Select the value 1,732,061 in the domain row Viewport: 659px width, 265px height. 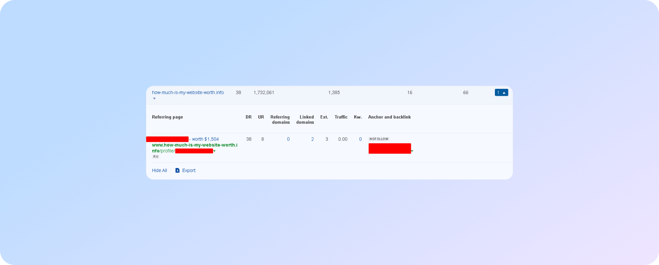tap(264, 92)
